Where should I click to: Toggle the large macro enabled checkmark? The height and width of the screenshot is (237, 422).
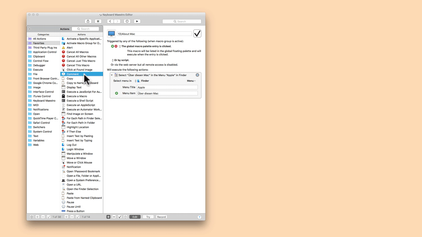pyautogui.click(x=197, y=34)
